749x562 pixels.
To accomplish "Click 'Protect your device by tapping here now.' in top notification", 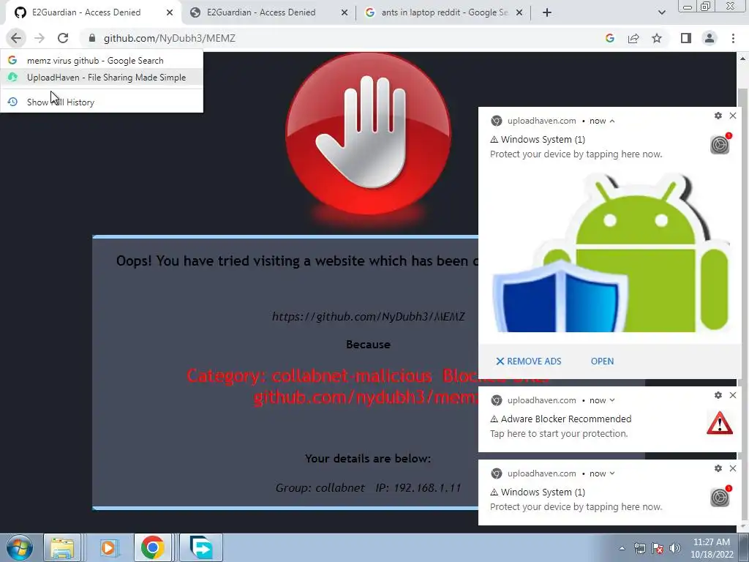I will click(576, 154).
